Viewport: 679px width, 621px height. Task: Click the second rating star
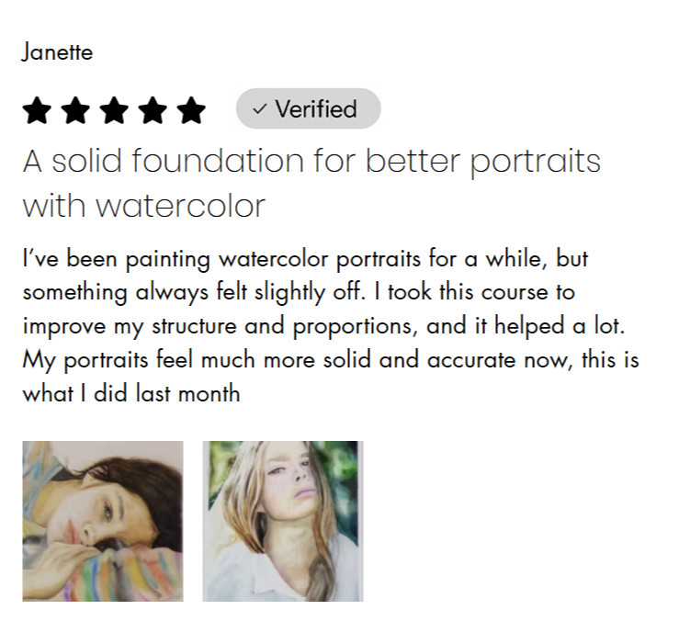pos(75,110)
